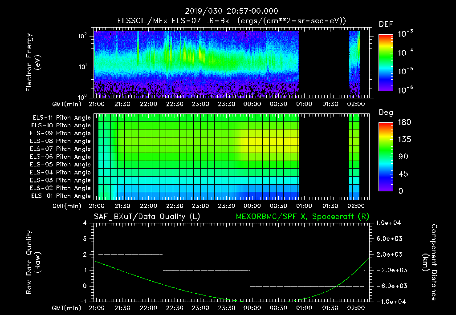
Task: Click the isolated spectrogram strip near 02:00
Action: (355, 64)
